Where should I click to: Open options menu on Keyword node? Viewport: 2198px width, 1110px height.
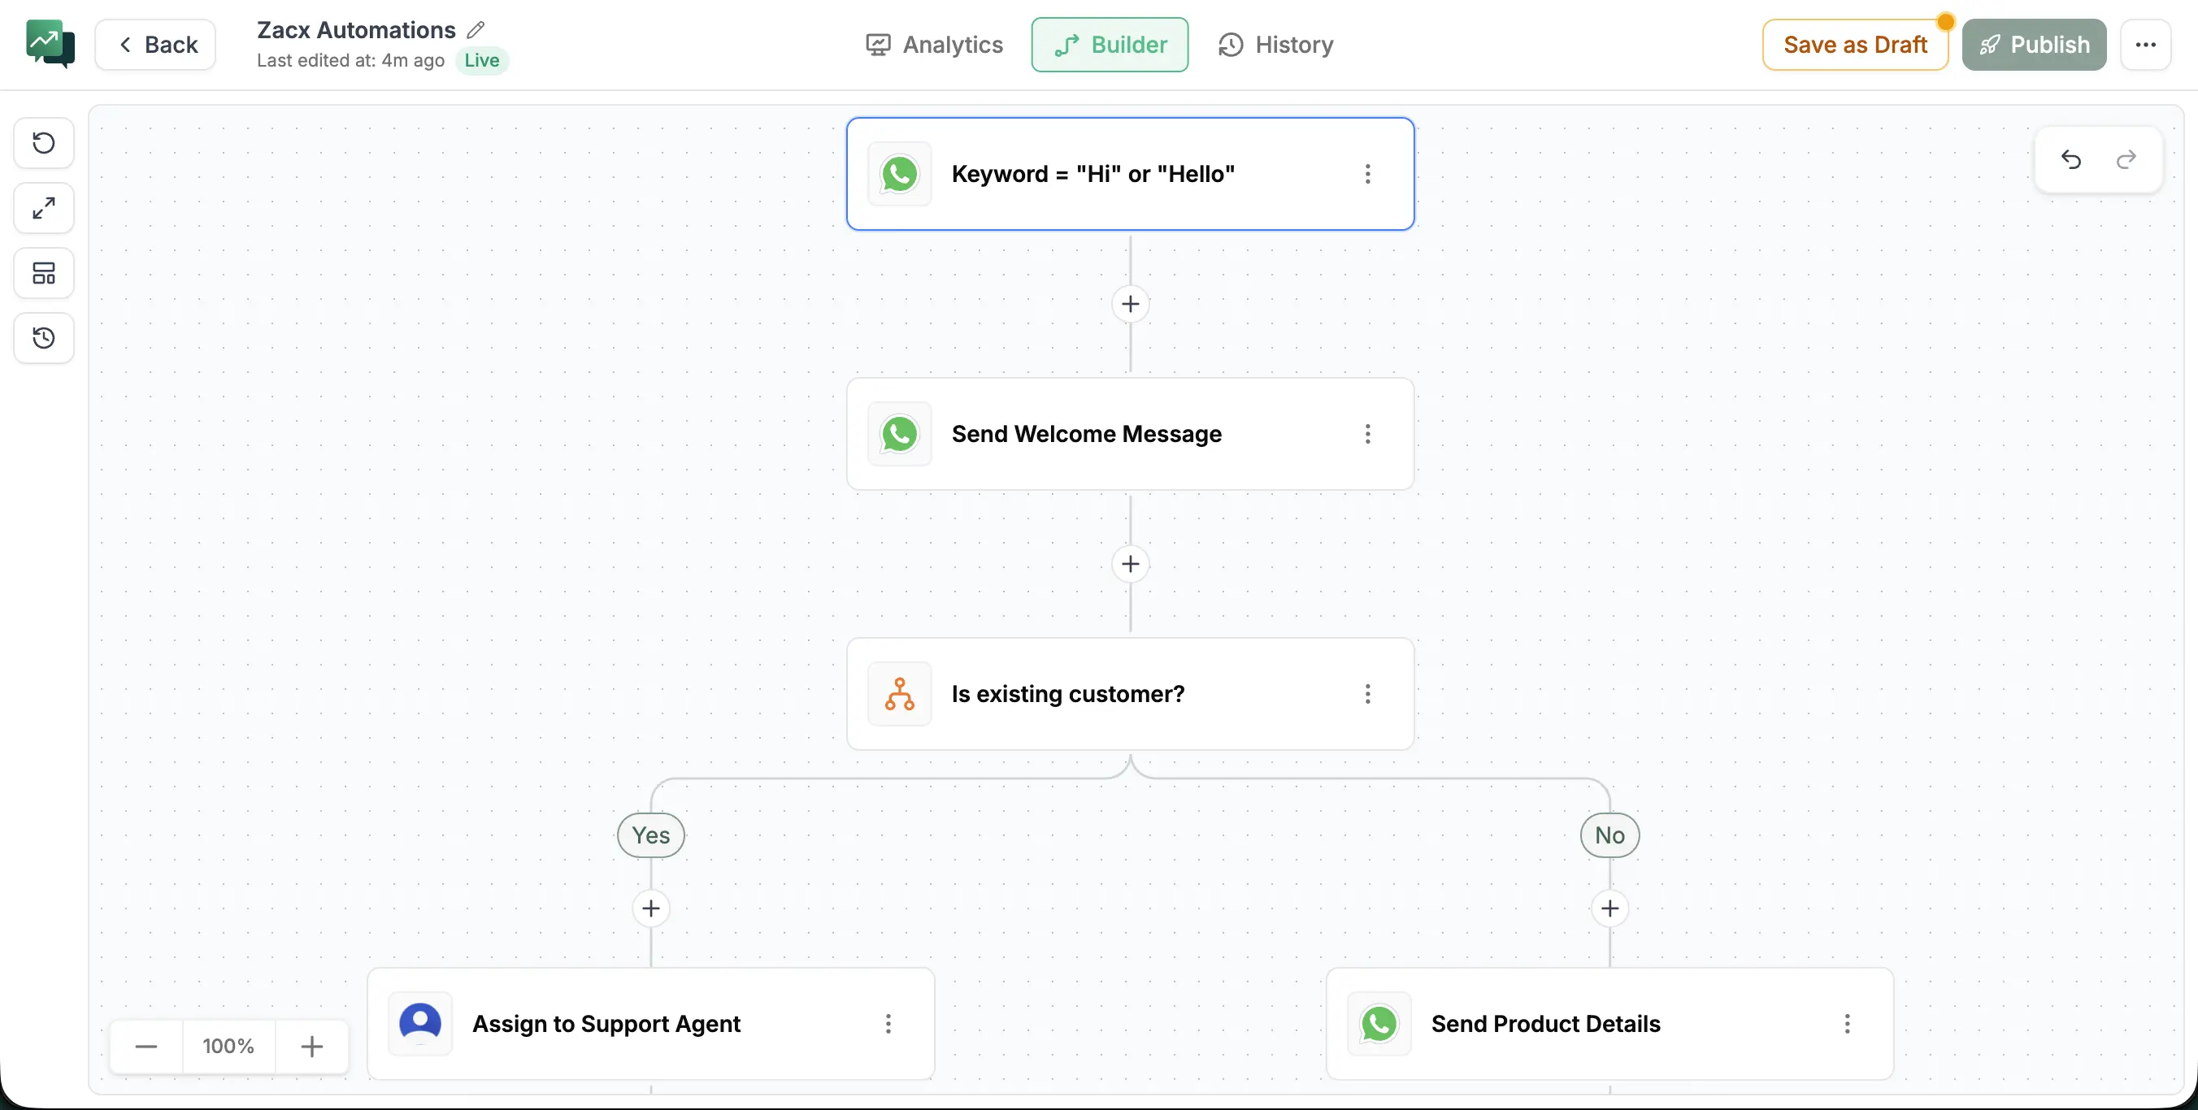click(1367, 173)
